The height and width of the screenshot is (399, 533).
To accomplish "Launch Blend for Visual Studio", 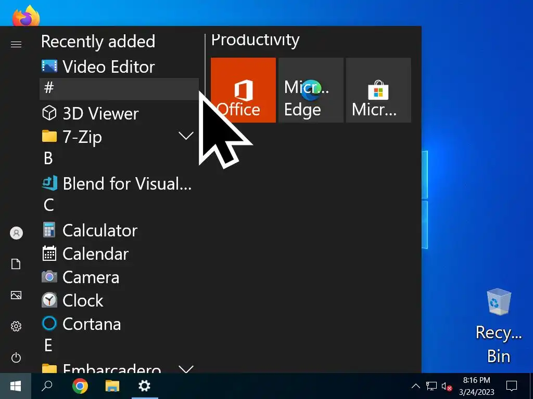I will pyautogui.click(x=119, y=183).
